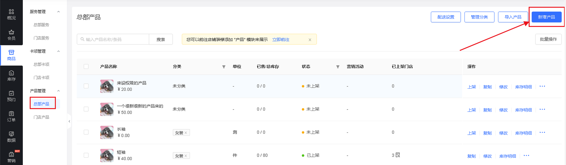Open more actions for 短袖 row

click(526, 156)
